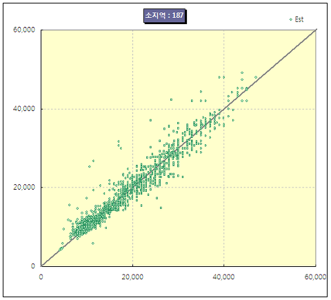The height and width of the screenshot is (300, 331).
Task: Click the y-axis label 0
Action: pos(33,266)
